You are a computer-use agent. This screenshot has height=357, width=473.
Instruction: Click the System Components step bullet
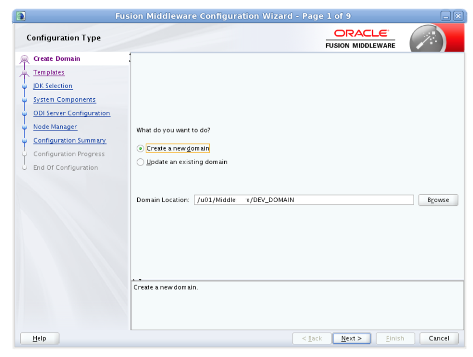[25, 100]
